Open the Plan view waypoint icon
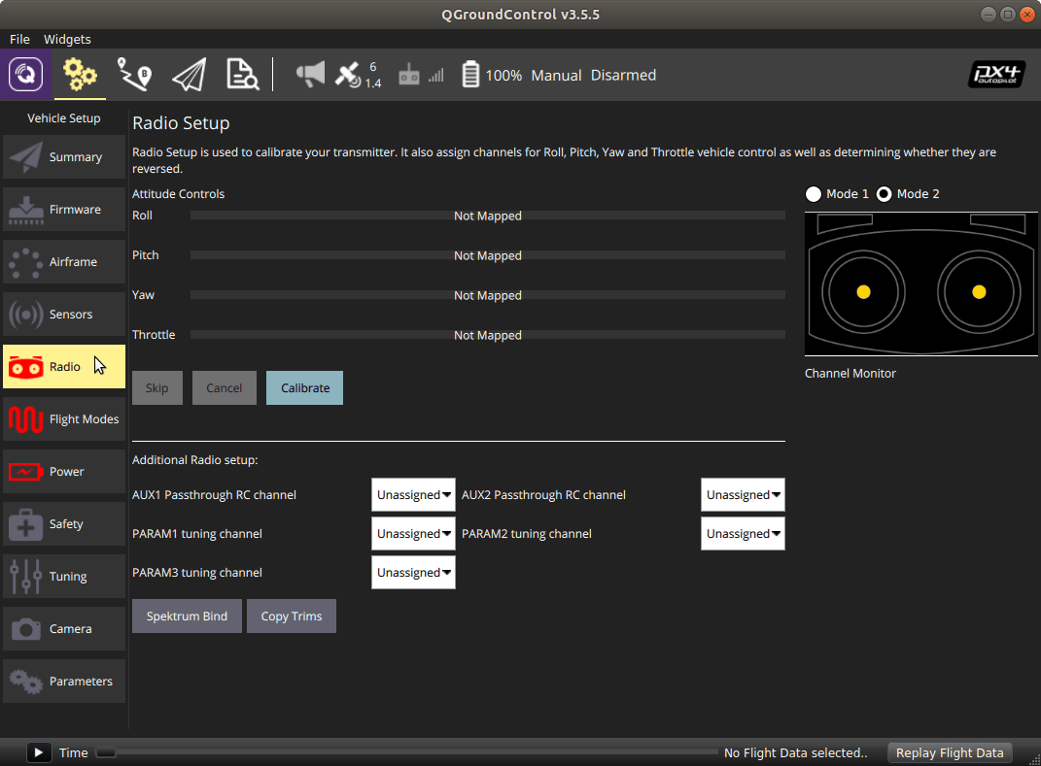 [134, 75]
